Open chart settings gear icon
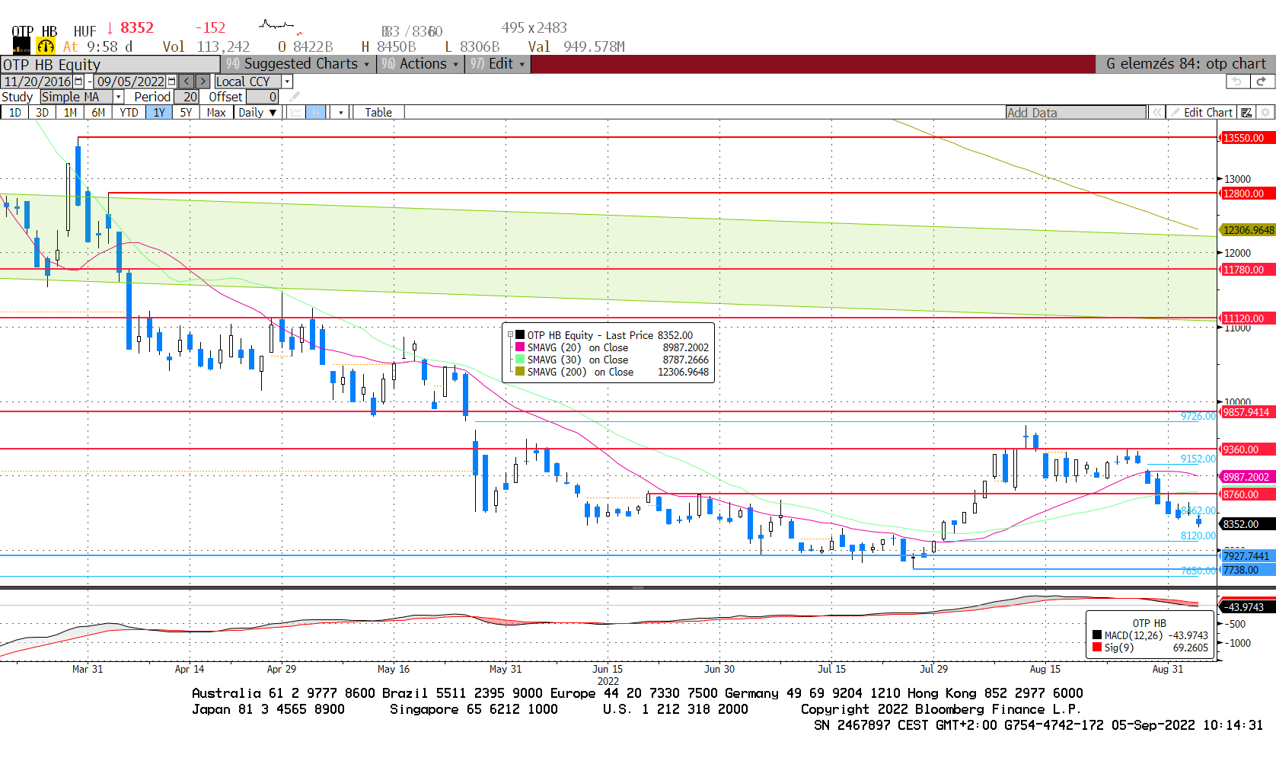This screenshot has height=758, width=1276. 1265,113
